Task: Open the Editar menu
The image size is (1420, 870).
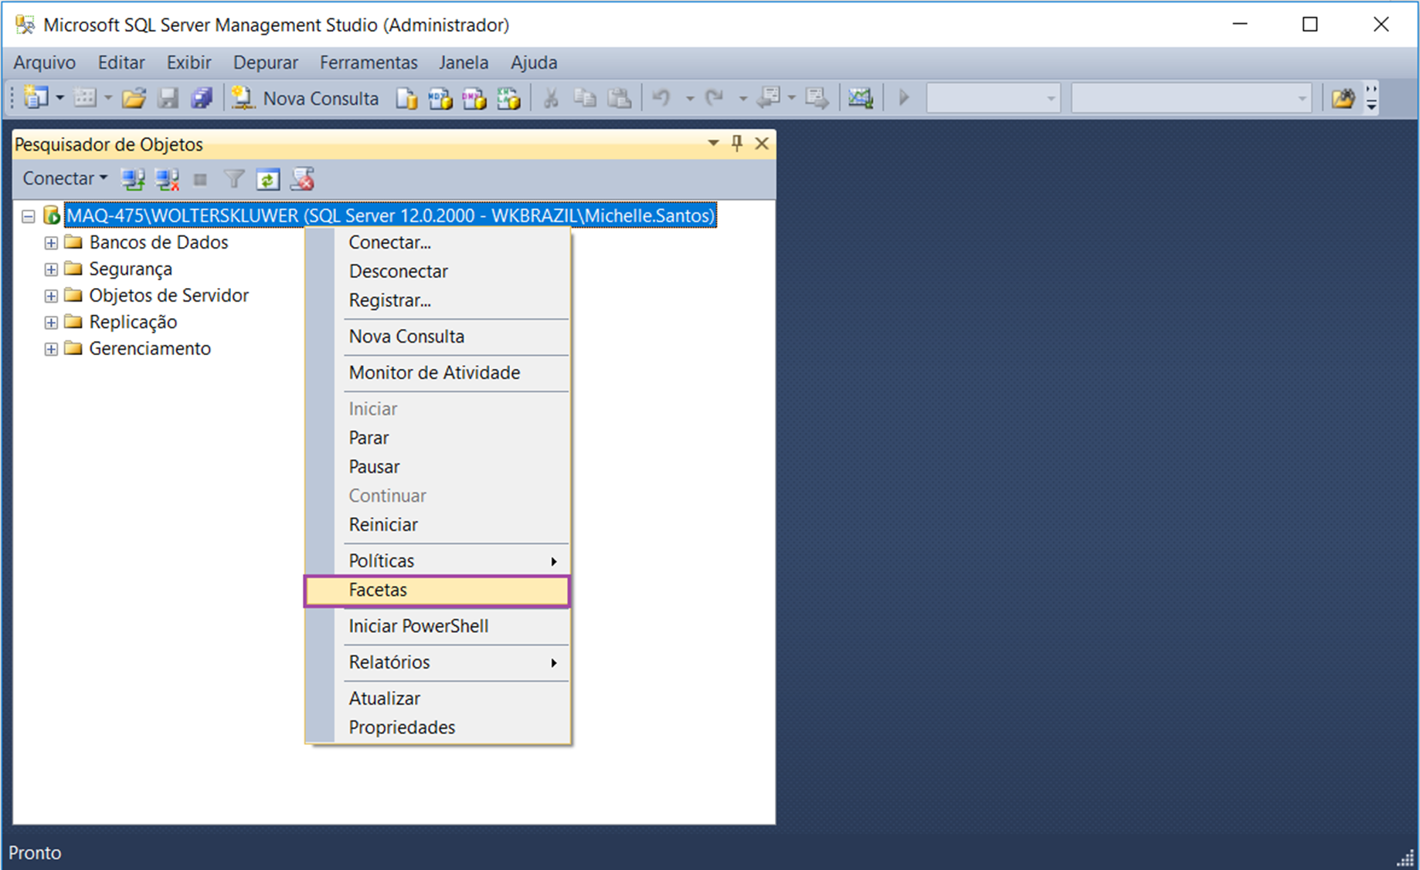Action: [121, 63]
